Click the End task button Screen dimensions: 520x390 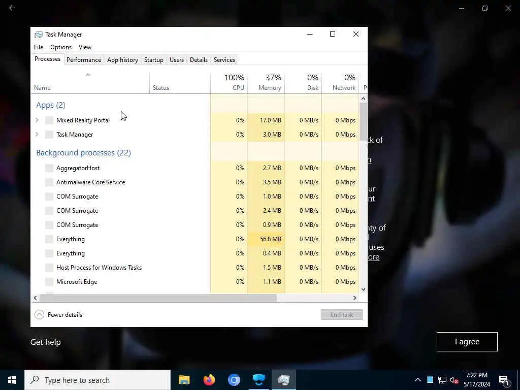(x=342, y=314)
